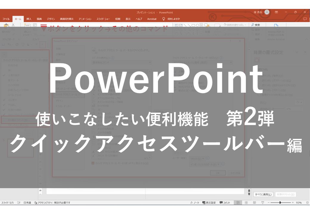Toggle the ノート notes pane
The image size is (310, 214).
(195, 203)
